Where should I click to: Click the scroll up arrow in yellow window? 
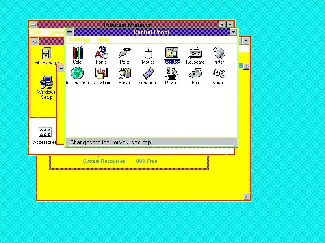(246, 66)
